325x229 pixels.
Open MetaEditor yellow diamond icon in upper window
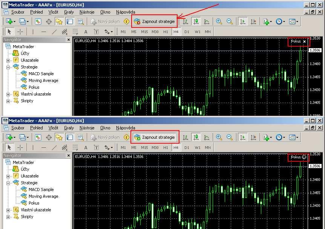(x=126, y=21)
